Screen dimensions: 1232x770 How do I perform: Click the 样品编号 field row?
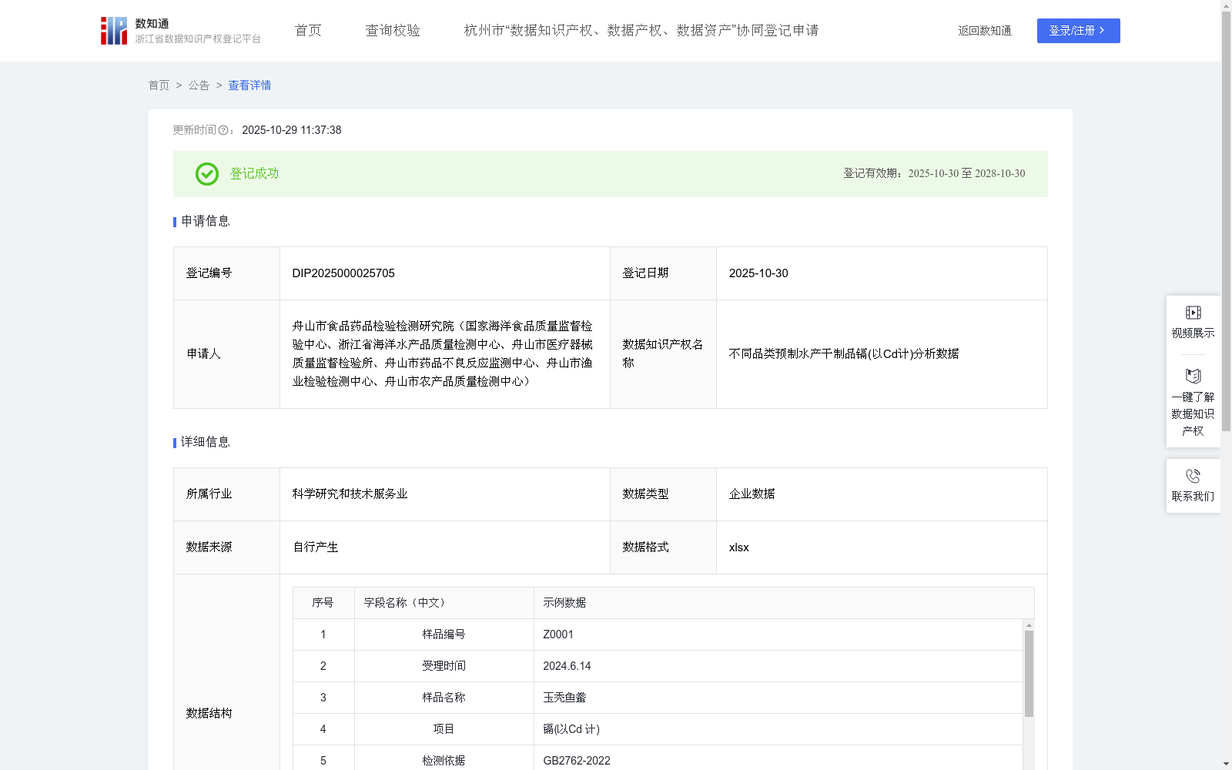click(x=658, y=634)
